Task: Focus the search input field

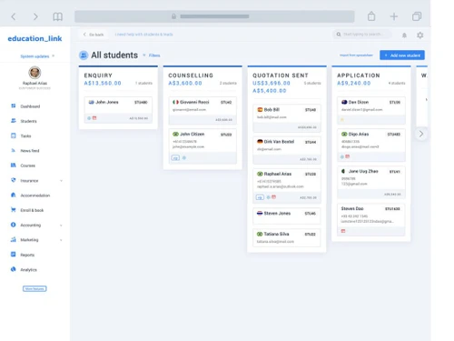Action: [362, 35]
